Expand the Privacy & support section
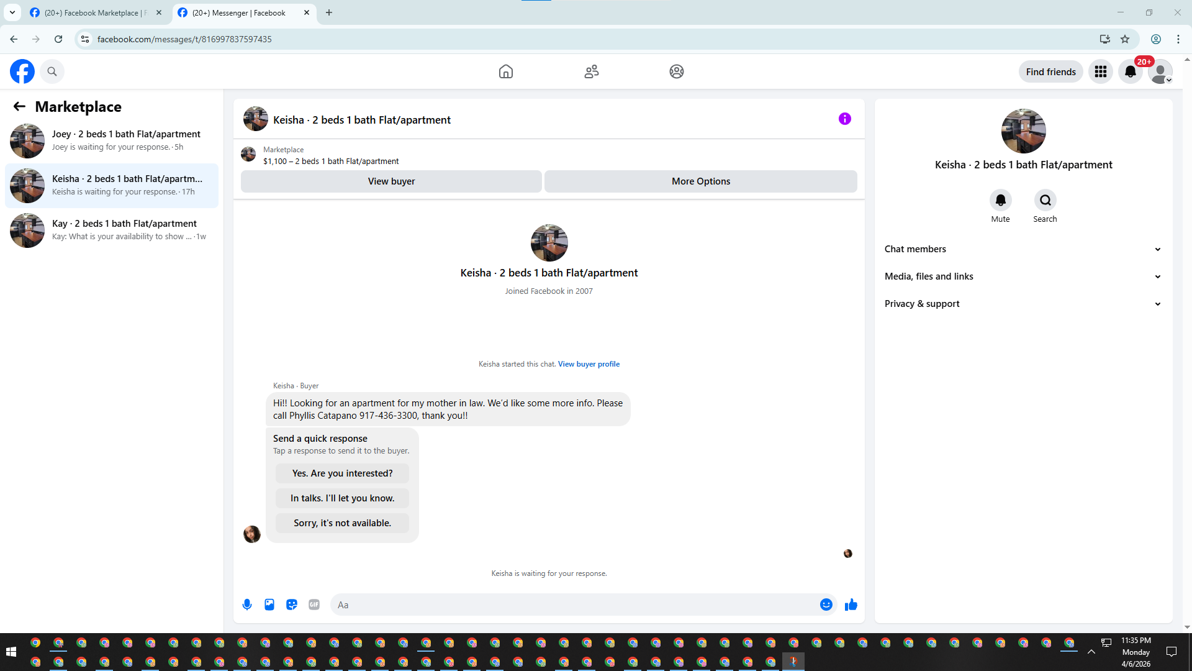Viewport: 1192px width, 671px height. pyautogui.click(x=1023, y=304)
